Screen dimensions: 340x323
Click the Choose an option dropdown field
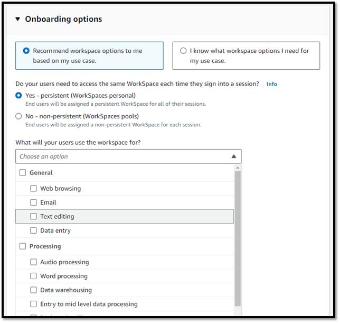[128, 156]
